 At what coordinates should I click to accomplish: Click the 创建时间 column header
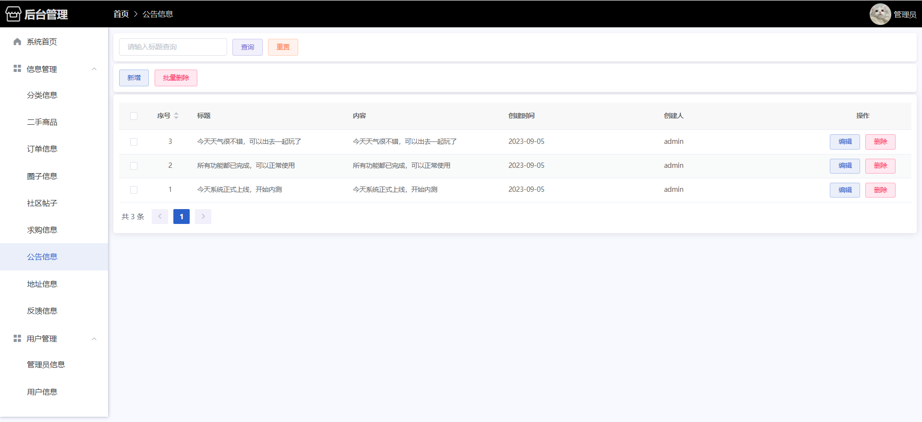tap(522, 116)
